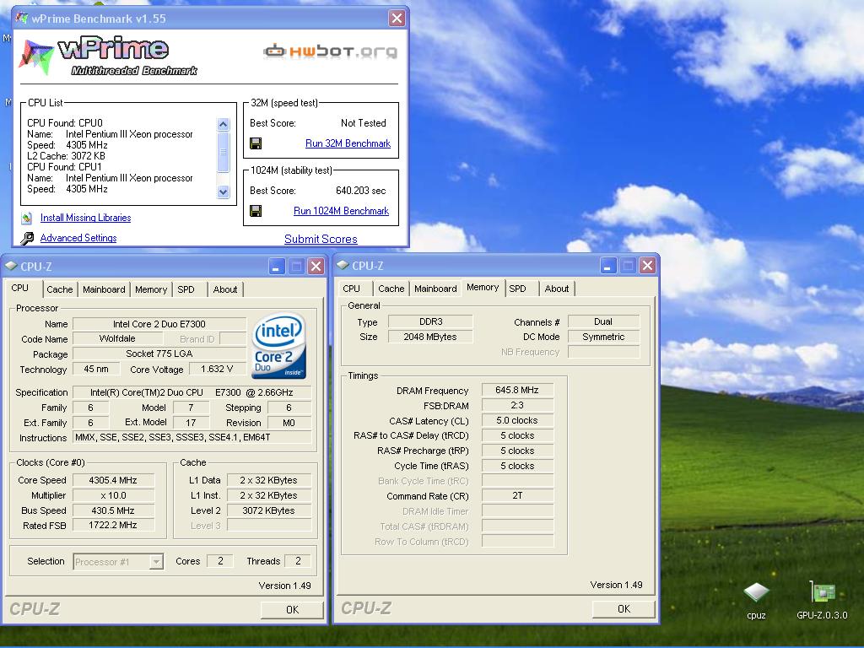Switch to Memory tab in left CPU-Z window
Screen dimensions: 864x648
[x=151, y=290]
